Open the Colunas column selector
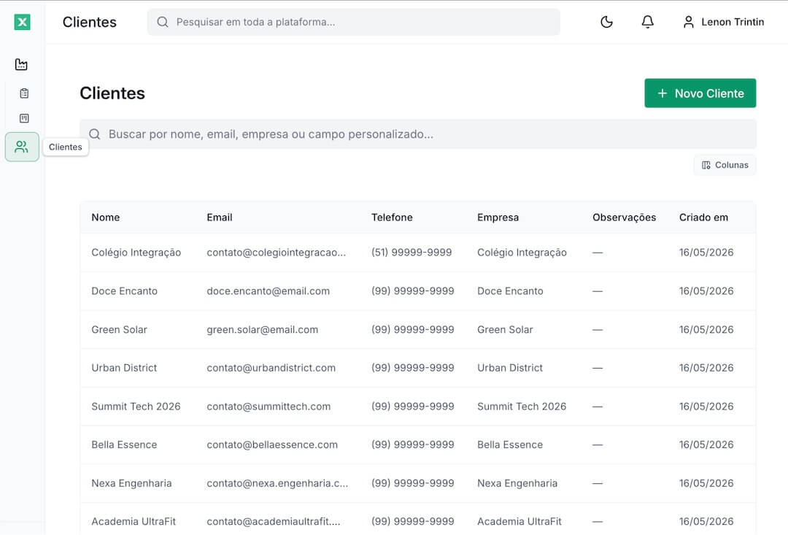Image resolution: width=788 pixels, height=535 pixels. click(725, 165)
